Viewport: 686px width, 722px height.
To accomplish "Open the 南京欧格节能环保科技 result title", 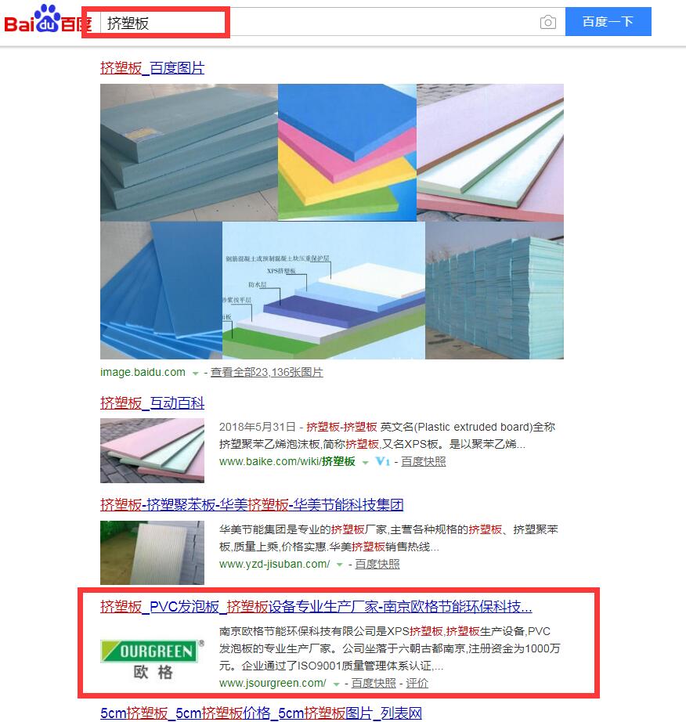I will click(x=316, y=607).
